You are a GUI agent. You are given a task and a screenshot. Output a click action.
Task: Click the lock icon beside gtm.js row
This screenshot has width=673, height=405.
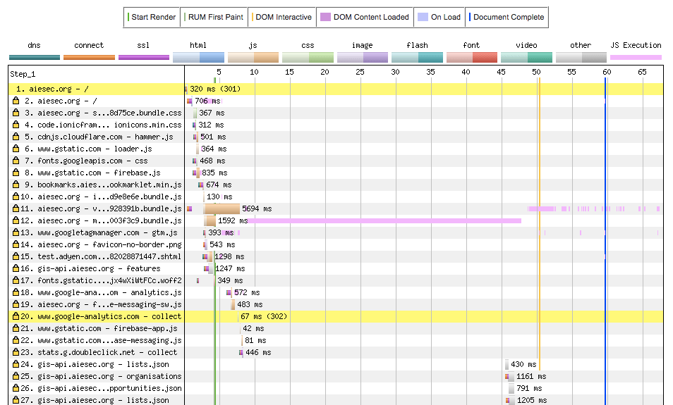[16, 232]
